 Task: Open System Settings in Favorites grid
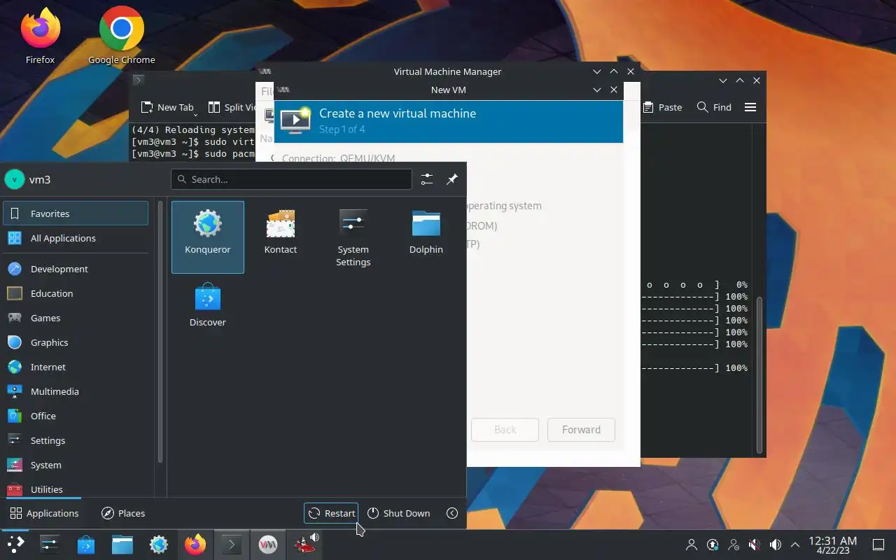coord(353,237)
